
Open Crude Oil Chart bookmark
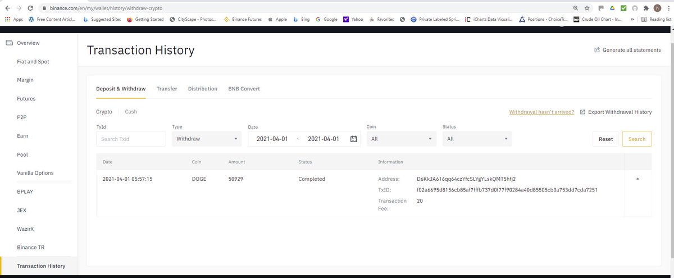pyautogui.click(x=597, y=19)
